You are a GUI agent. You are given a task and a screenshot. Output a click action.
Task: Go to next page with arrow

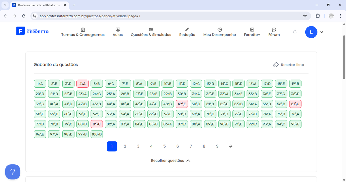pos(230,146)
